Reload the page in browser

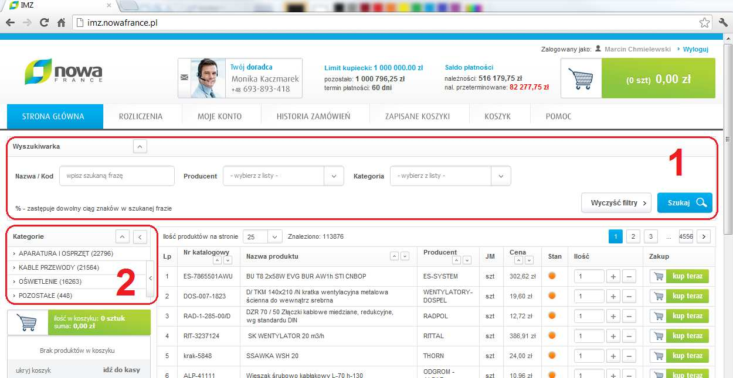[x=44, y=23]
